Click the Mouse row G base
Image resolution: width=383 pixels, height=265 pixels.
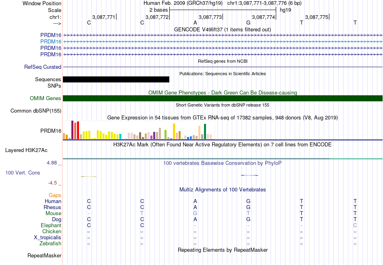pyautogui.click(x=195, y=214)
